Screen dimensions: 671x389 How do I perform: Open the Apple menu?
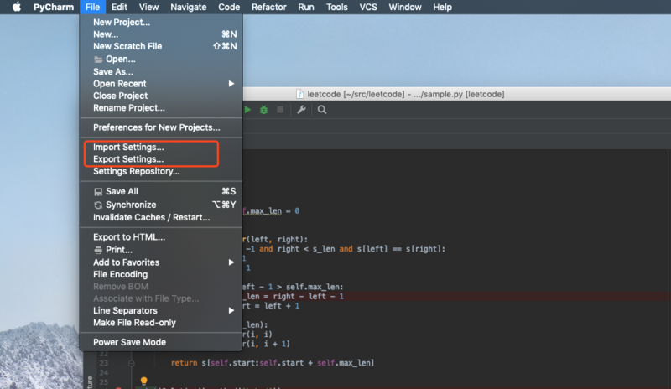[17, 7]
